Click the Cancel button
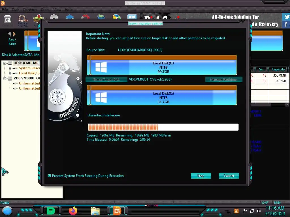Image resolution: width=290 pixels, height=217 pixels. [x=229, y=176]
